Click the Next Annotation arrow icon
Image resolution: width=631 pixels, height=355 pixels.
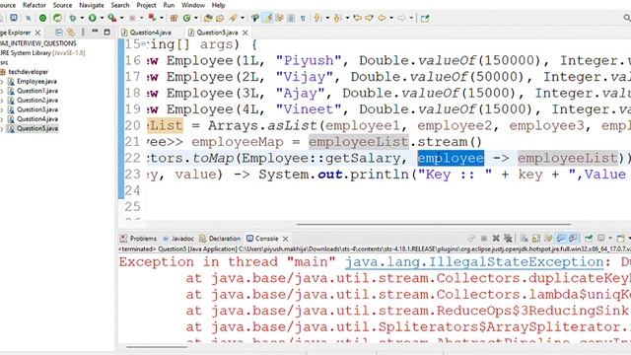[x=317, y=18]
